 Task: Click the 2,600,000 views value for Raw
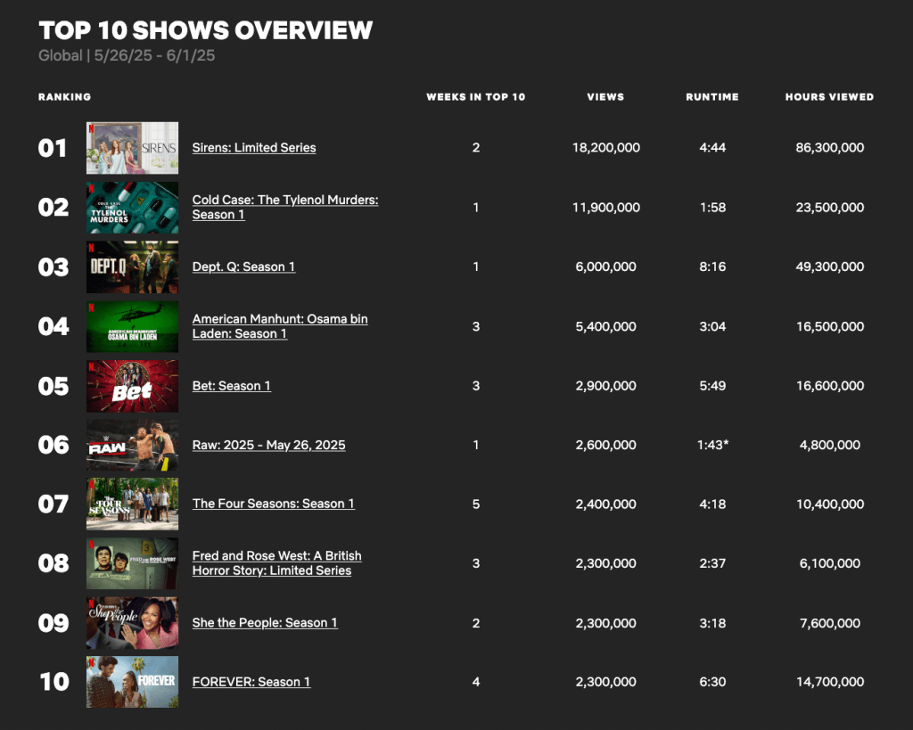[605, 446]
